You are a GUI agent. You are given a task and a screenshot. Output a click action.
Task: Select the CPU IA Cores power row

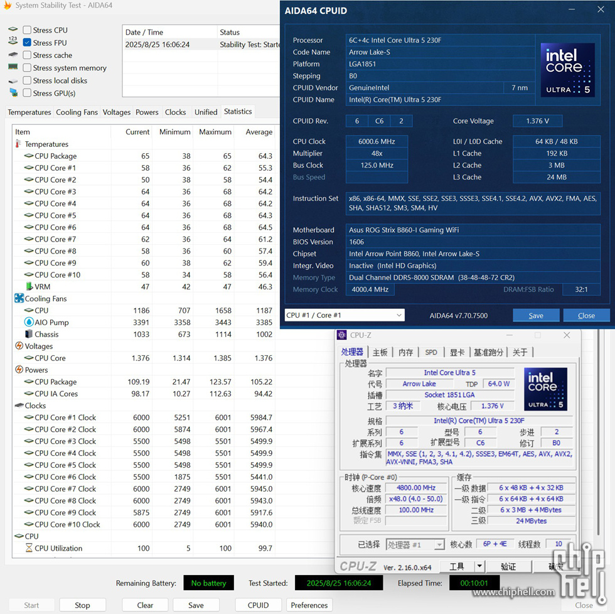pyautogui.click(x=144, y=394)
